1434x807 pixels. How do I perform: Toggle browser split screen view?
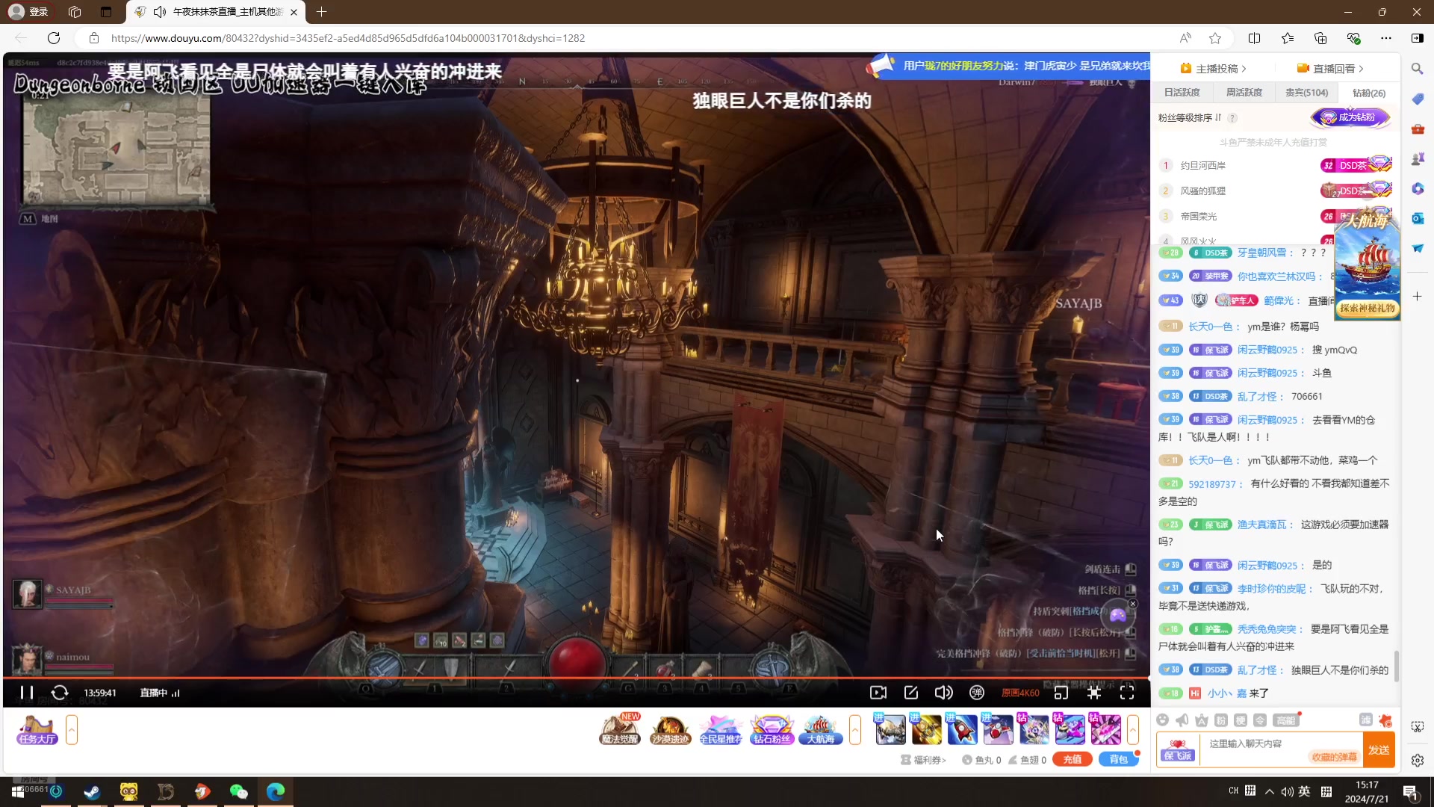1254,38
